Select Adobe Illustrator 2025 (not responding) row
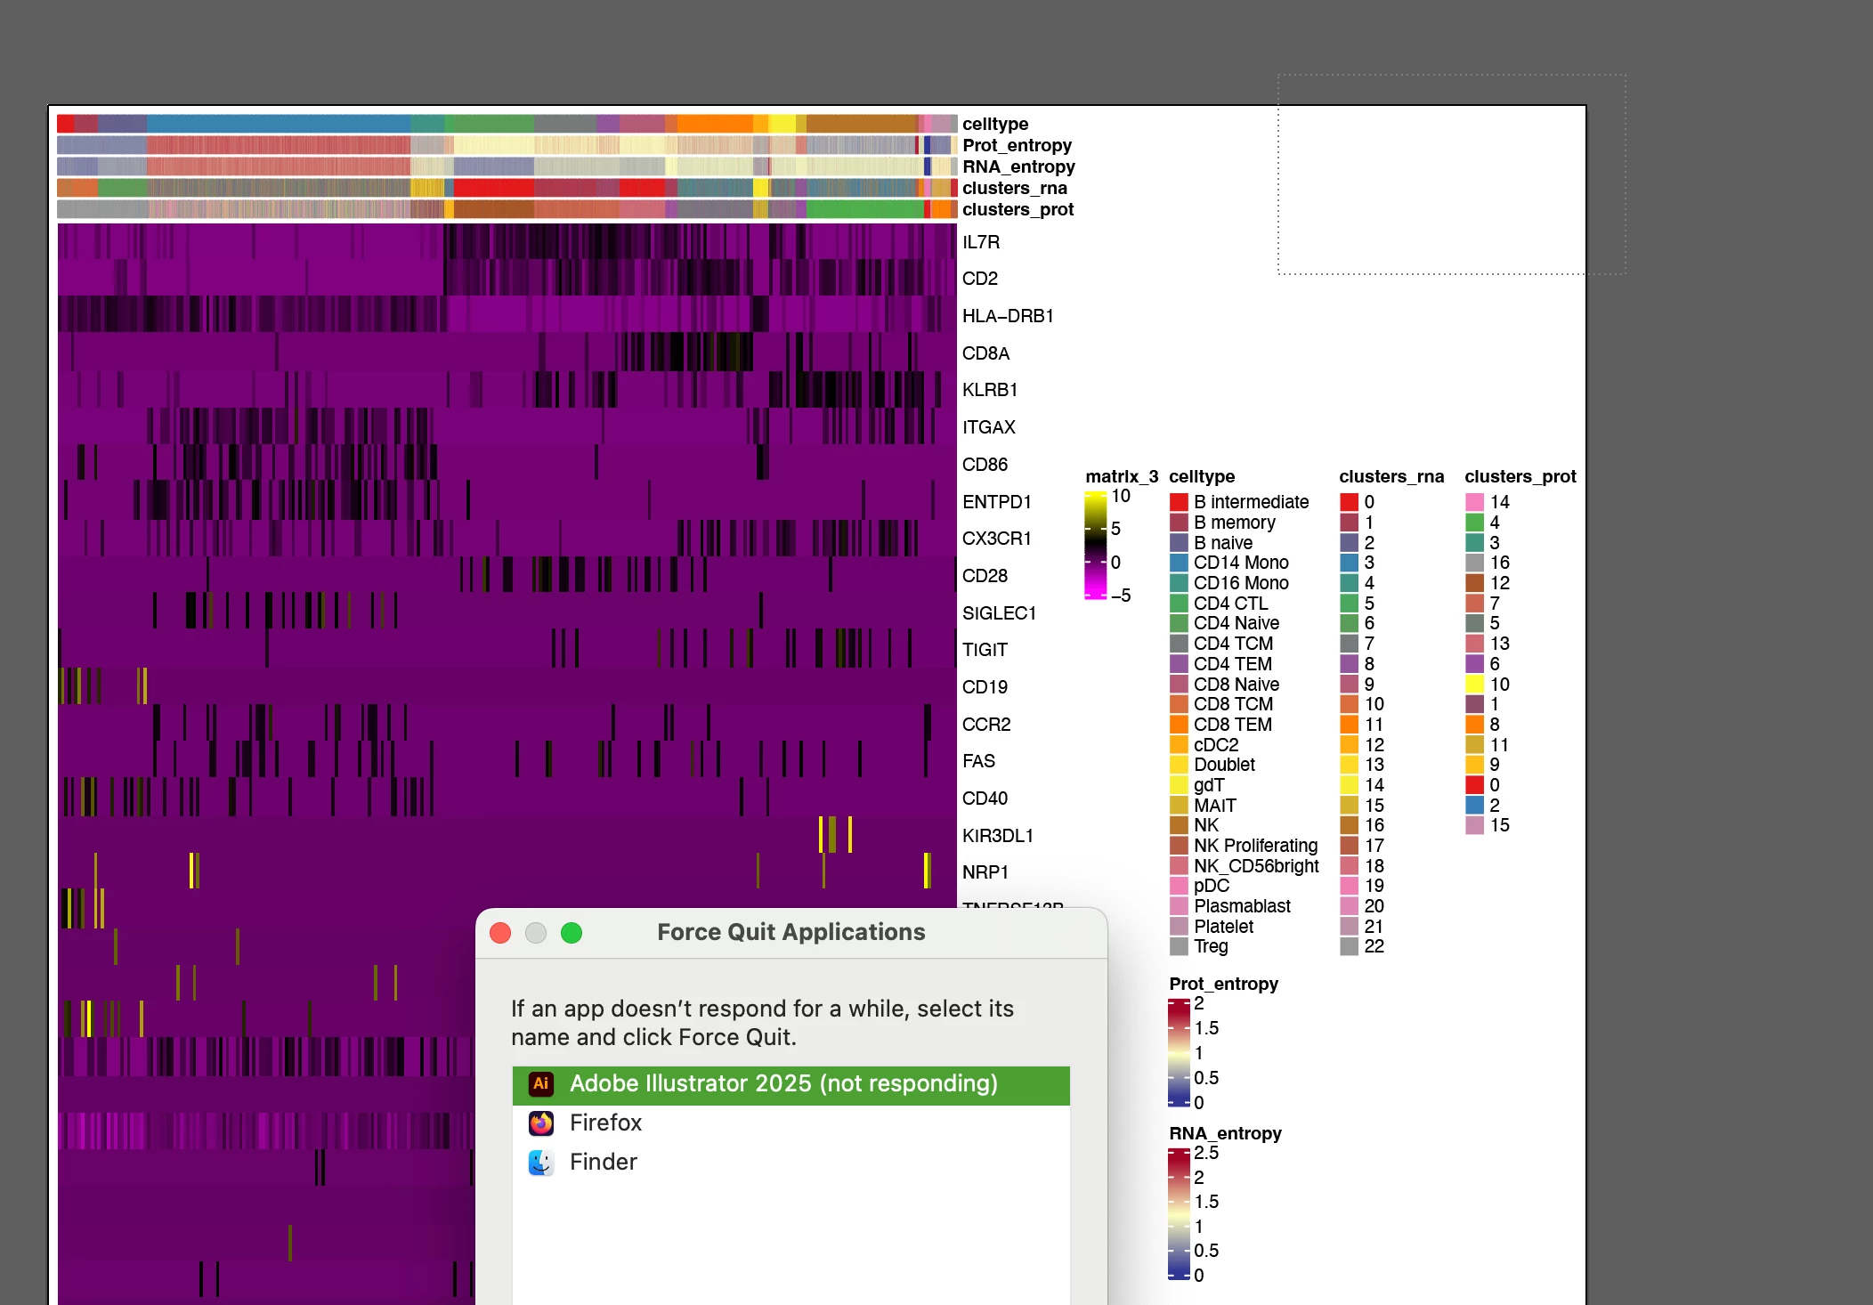The width and height of the screenshot is (1873, 1305). [783, 1084]
